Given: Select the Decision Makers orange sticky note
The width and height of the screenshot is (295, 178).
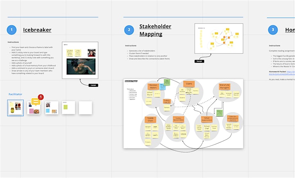Looking at the screenshot, I should pos(153,86).
